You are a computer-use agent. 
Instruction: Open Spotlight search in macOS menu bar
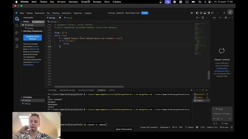click(205, 2)
